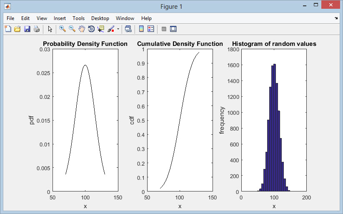Click the x label under the cdf plot
The width and height of the screenshot is (343, 214).
tap(180, 206)
